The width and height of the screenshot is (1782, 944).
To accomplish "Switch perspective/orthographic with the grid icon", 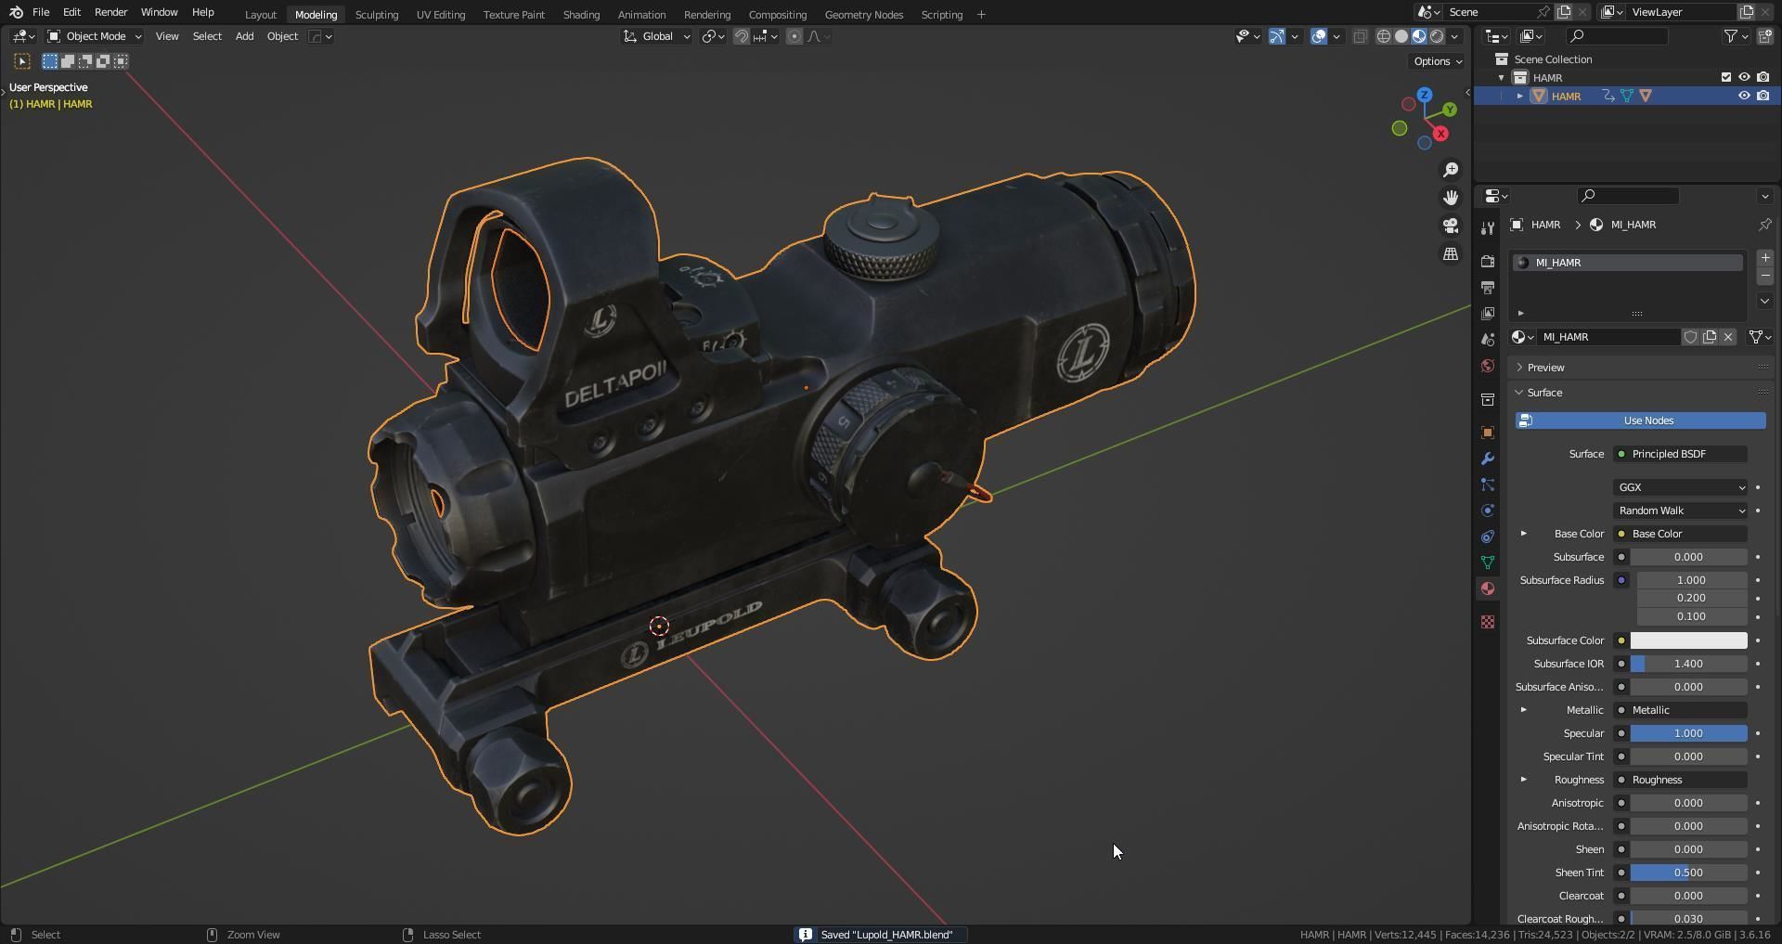I will (1451, 253).
